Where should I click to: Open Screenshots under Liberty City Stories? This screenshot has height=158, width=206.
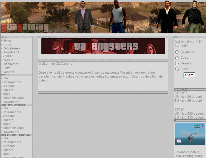(12, 142)
